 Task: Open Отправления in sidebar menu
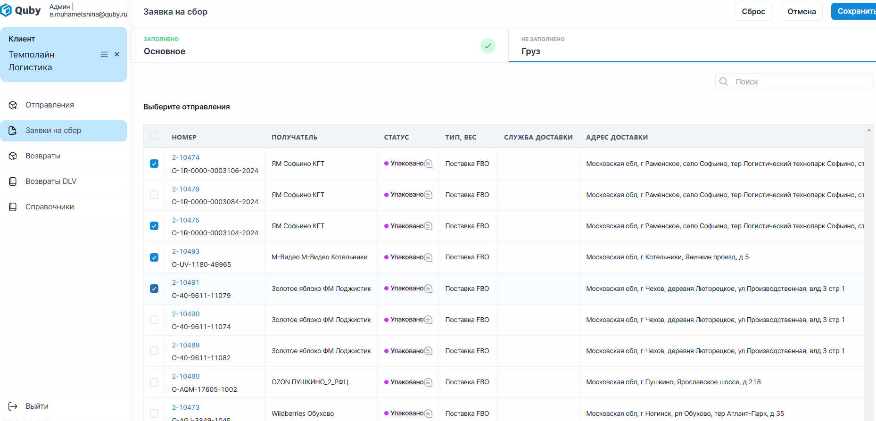(64, 105)
